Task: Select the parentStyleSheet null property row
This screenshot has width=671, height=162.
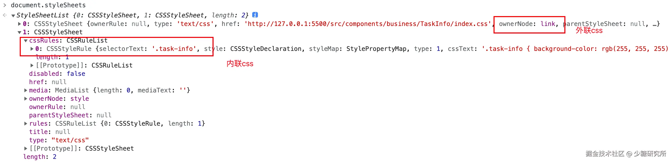Action: [70, 115]
